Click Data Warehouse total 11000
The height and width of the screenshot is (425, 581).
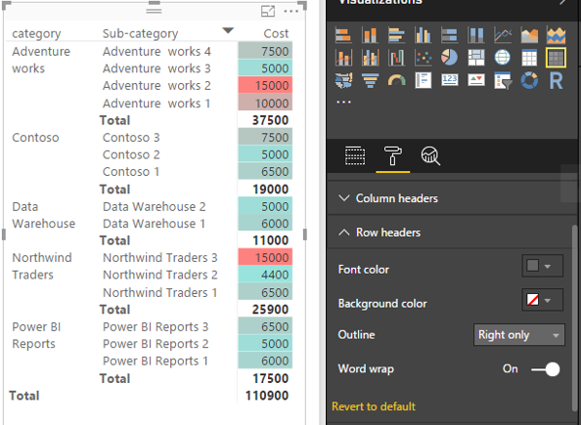click(x=271, y=240)
